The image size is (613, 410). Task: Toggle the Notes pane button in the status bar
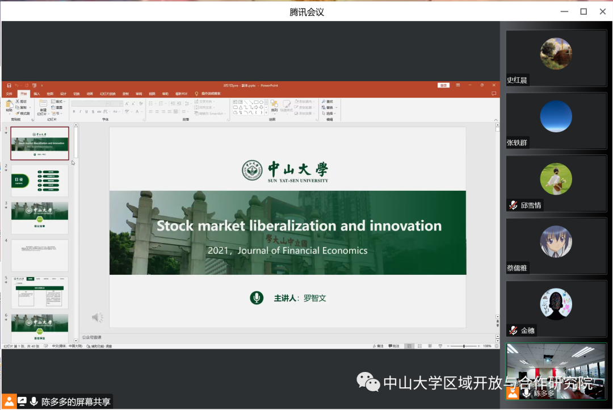378,346
